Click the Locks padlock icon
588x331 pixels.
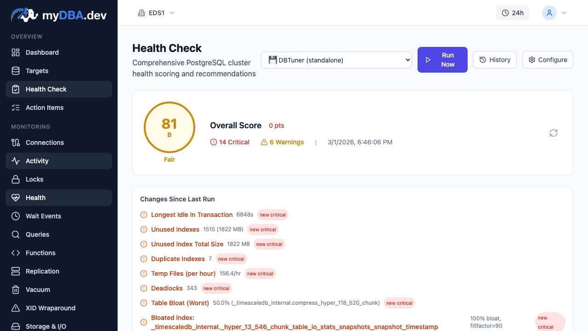pos(16,179)
